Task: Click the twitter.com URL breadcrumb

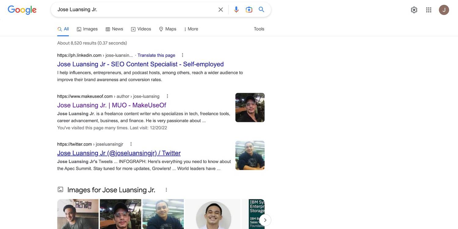Action: point(90,144)
